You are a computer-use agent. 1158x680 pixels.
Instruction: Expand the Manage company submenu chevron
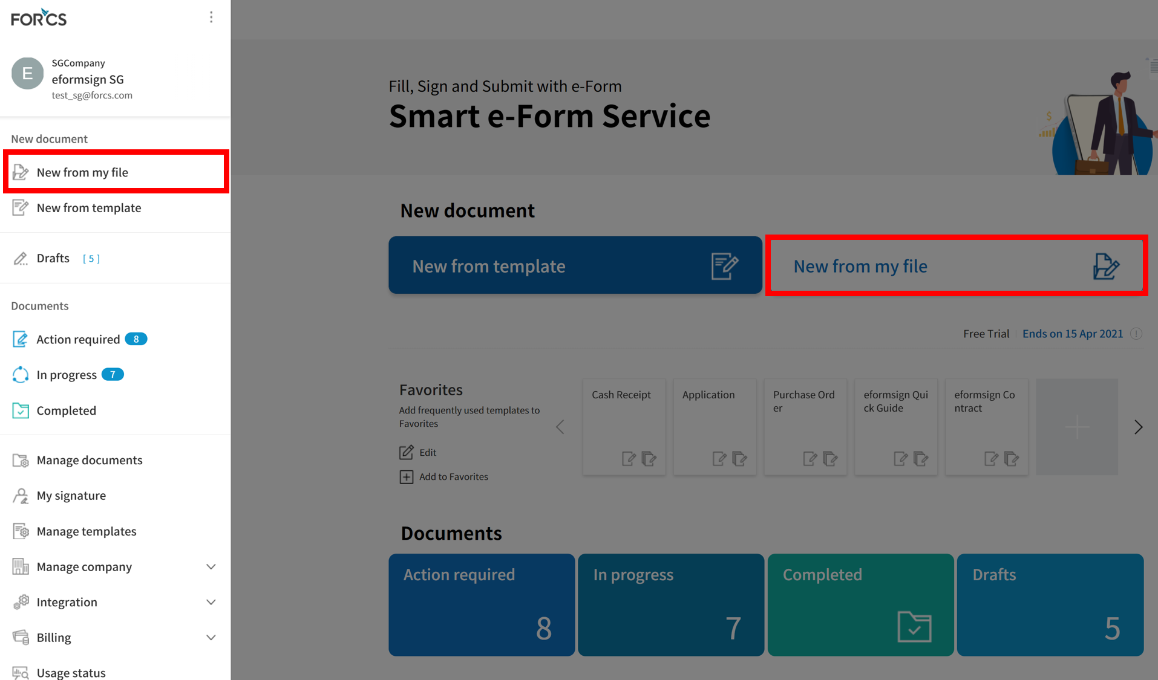[x=211, y=567]
